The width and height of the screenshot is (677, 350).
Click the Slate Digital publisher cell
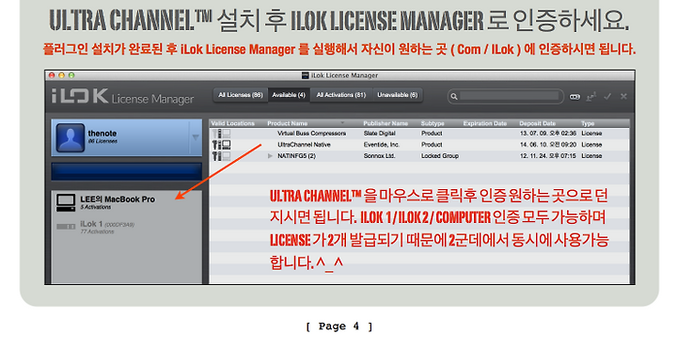pos(379,134)
